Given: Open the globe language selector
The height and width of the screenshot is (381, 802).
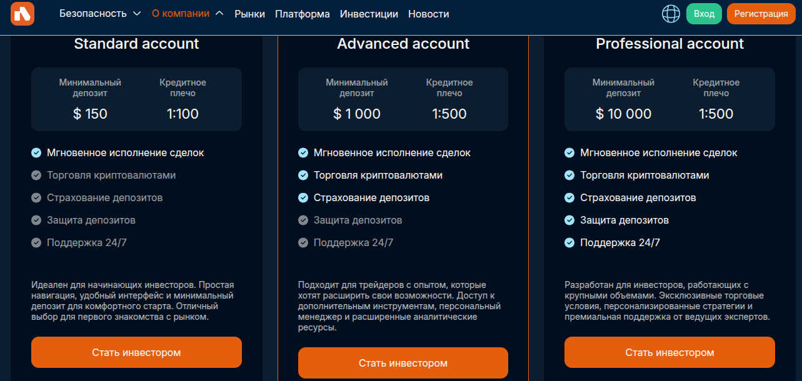Looking at the screenshot, I should pyautogui.click(x=671, y=14).
